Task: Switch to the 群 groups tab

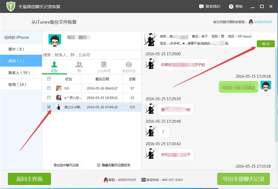Action: pyautogui.click(x=79, y=67)
